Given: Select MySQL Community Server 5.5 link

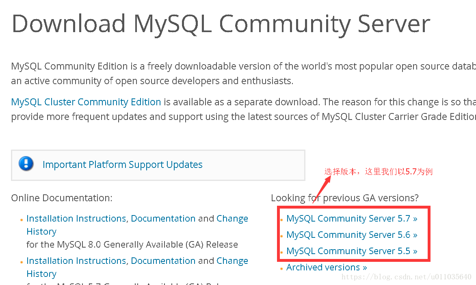Looking at the screenshot, I should 352,251.
